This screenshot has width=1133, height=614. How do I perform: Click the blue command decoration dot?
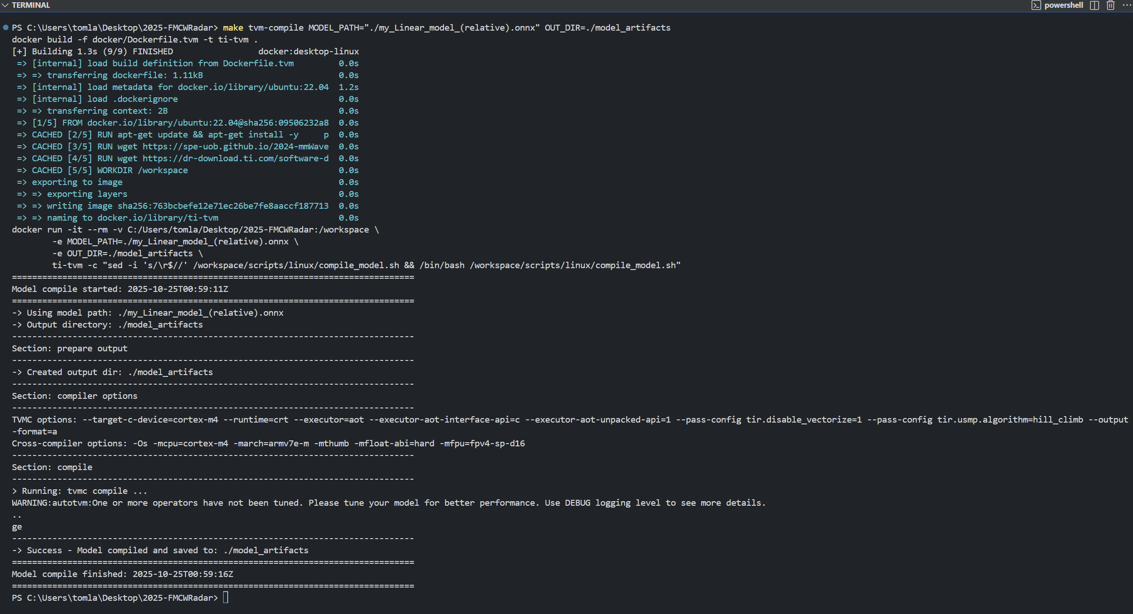(x=5, y=27)
